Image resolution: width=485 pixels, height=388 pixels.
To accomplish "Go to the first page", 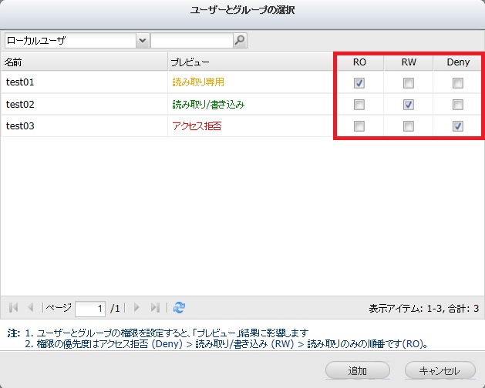I will (13, 307).
